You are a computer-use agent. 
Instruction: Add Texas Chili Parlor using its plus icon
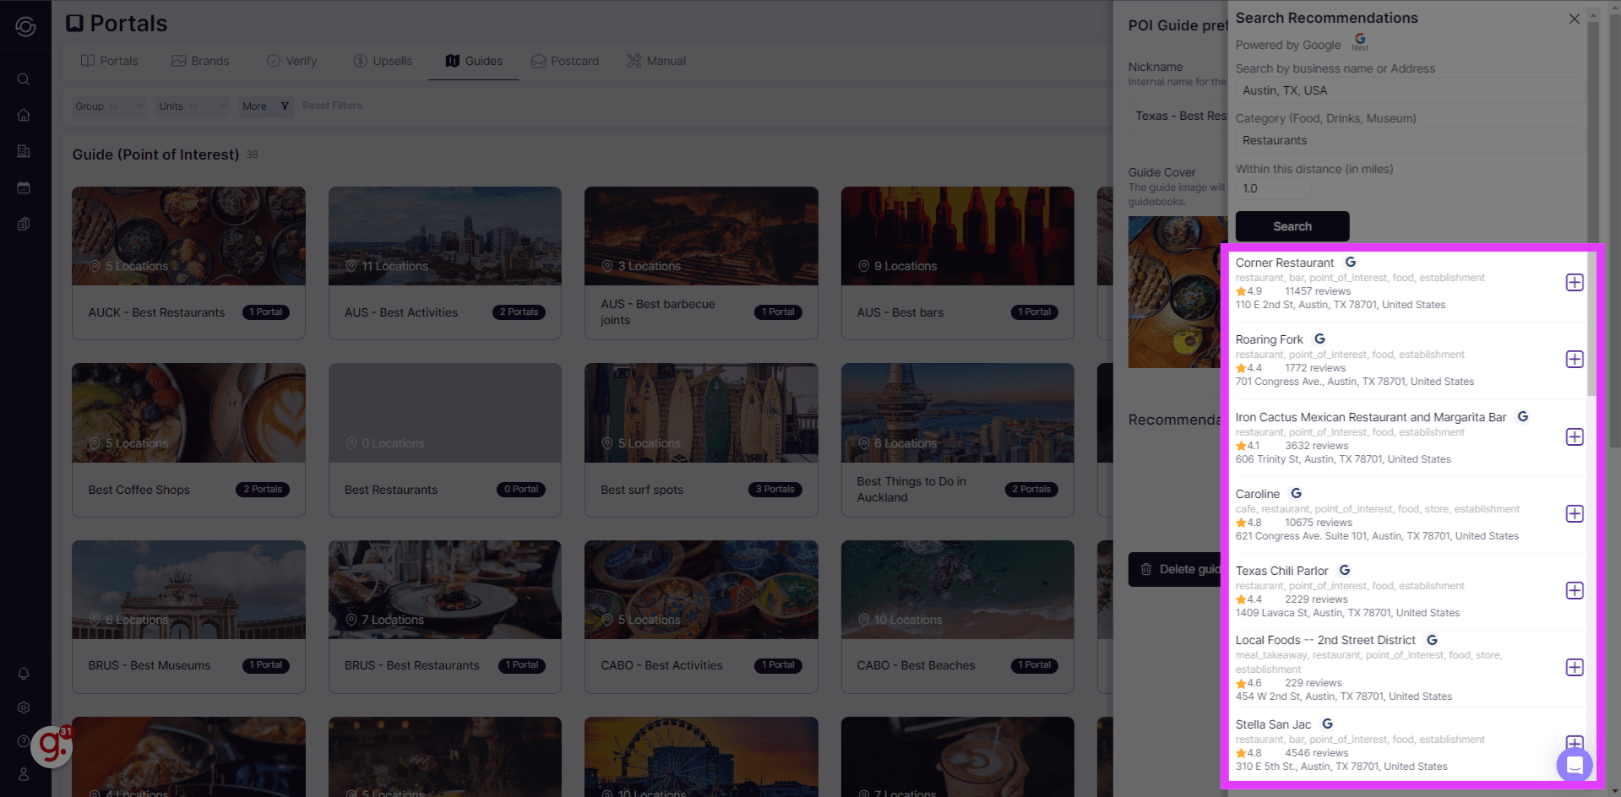[1574, 591]
